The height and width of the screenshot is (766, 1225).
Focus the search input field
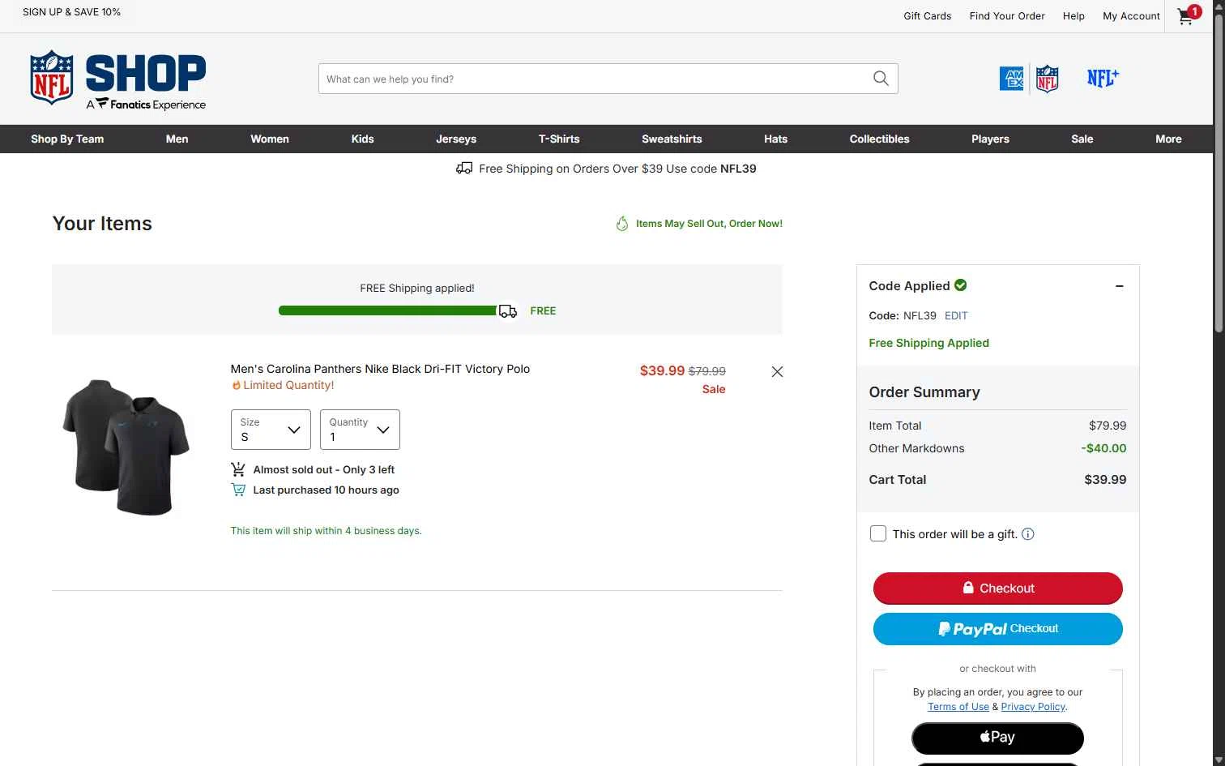tap(595, 79)
